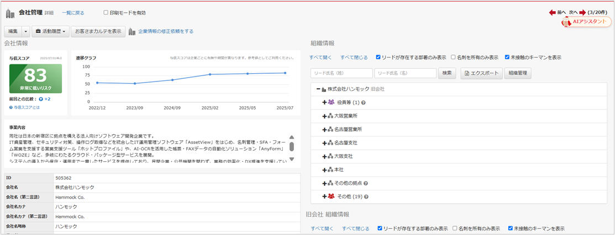Click the 一覧に戻る link

(x=73, y=13)
